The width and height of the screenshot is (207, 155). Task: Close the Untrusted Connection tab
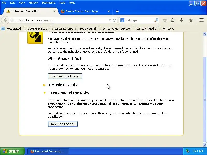pos(54,11)
